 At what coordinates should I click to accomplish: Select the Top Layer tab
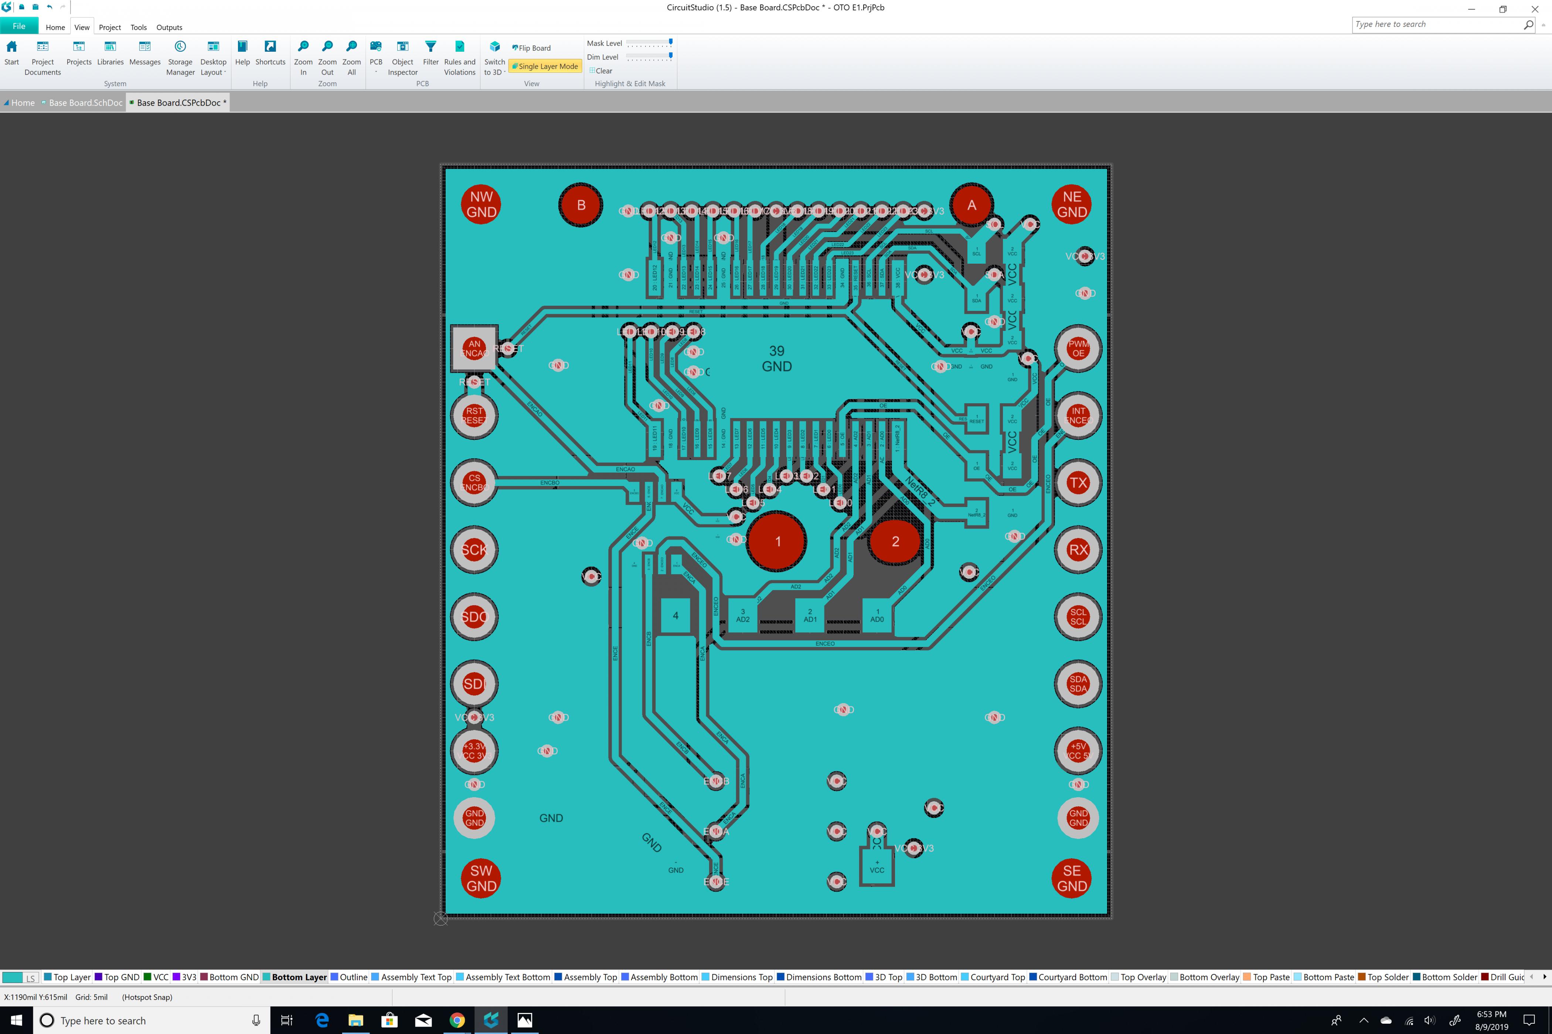[67, 977]
